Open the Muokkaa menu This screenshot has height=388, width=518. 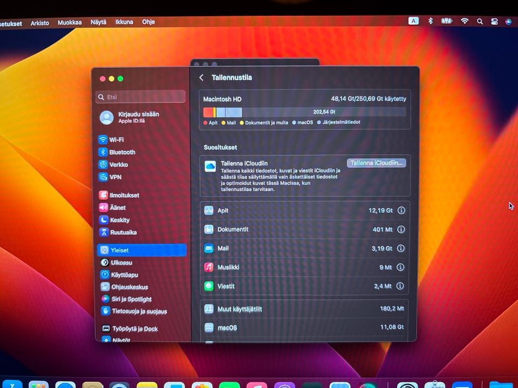(x=70, y=23)
